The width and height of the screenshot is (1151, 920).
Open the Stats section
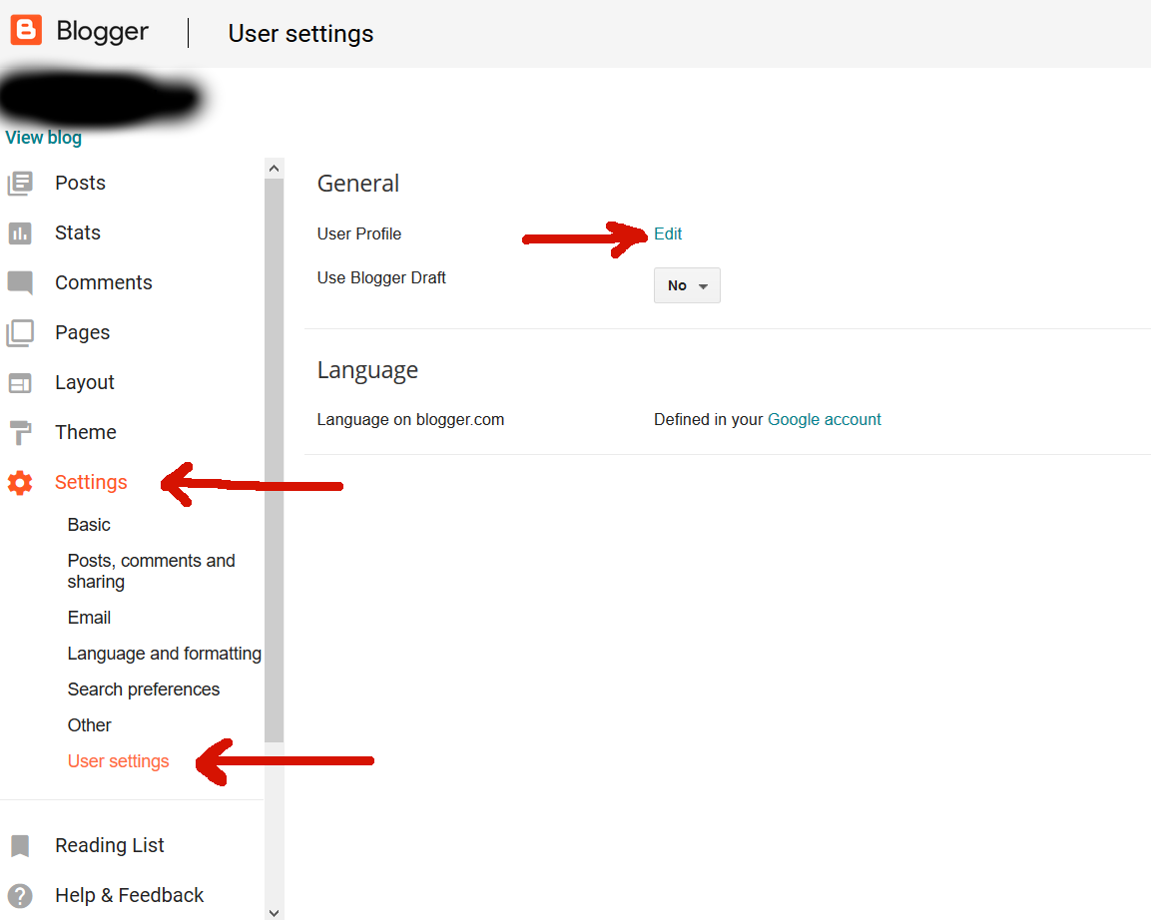click(x=78, y=232)
